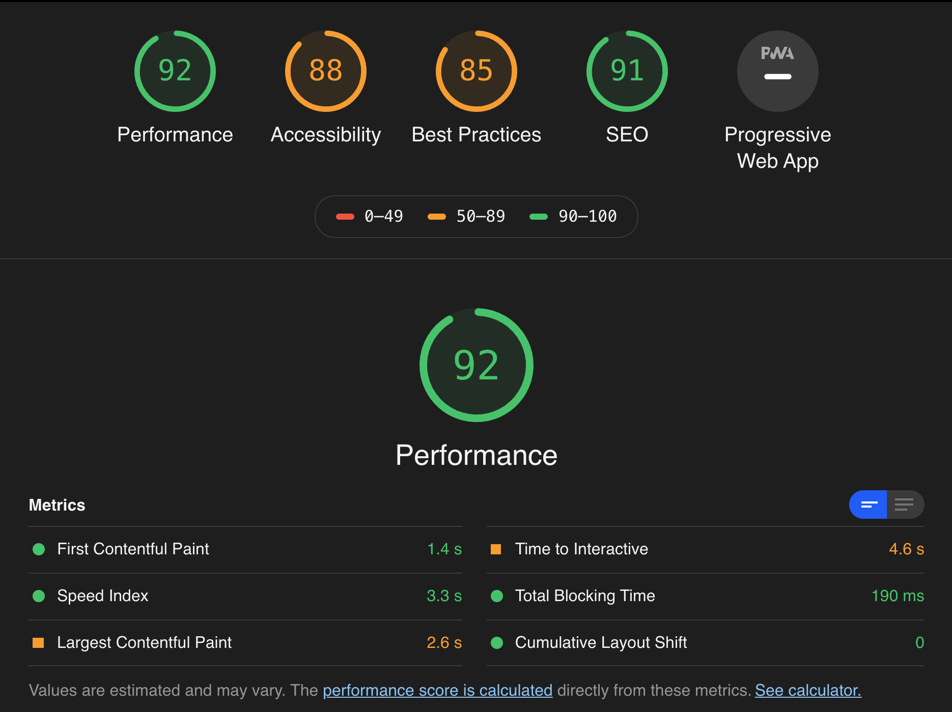The image size is (952, 712).
Task: Click the Performance score gauge at top
Action: click(x=175, y=71)
